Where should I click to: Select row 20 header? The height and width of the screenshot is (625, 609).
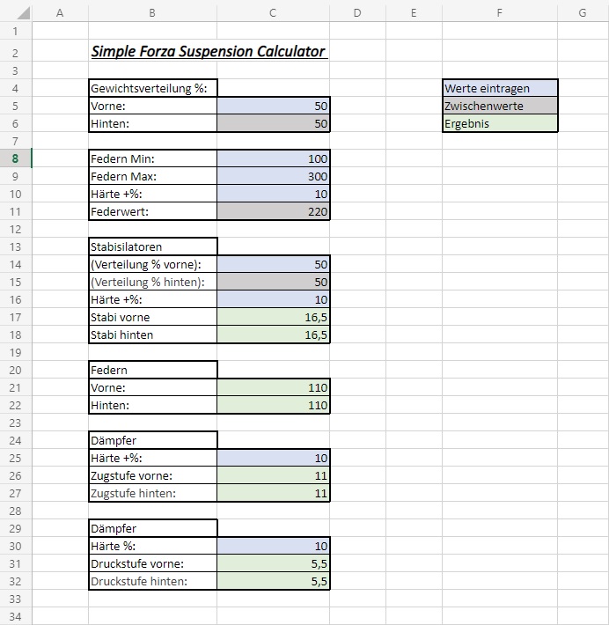click(x=16, y=370)
